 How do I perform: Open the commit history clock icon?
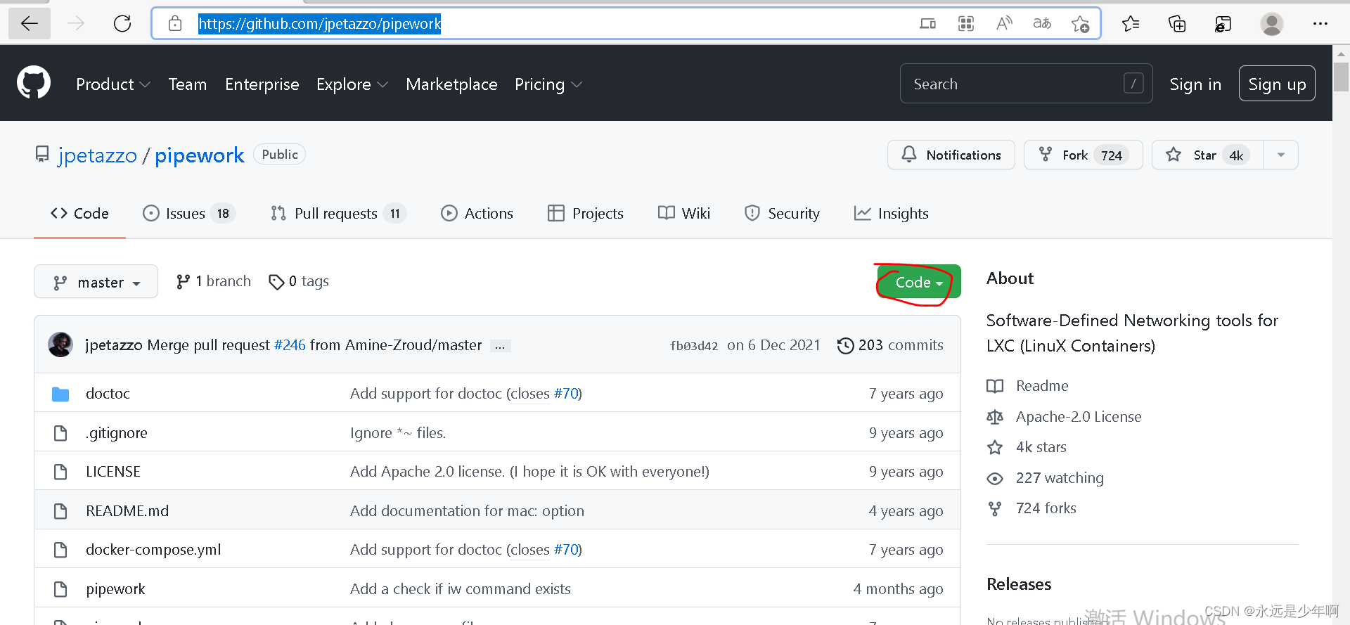(x=846, y=345)
